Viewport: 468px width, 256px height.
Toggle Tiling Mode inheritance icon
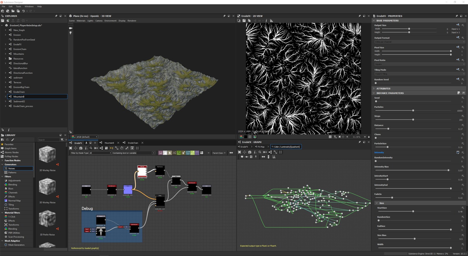(458, 69)
